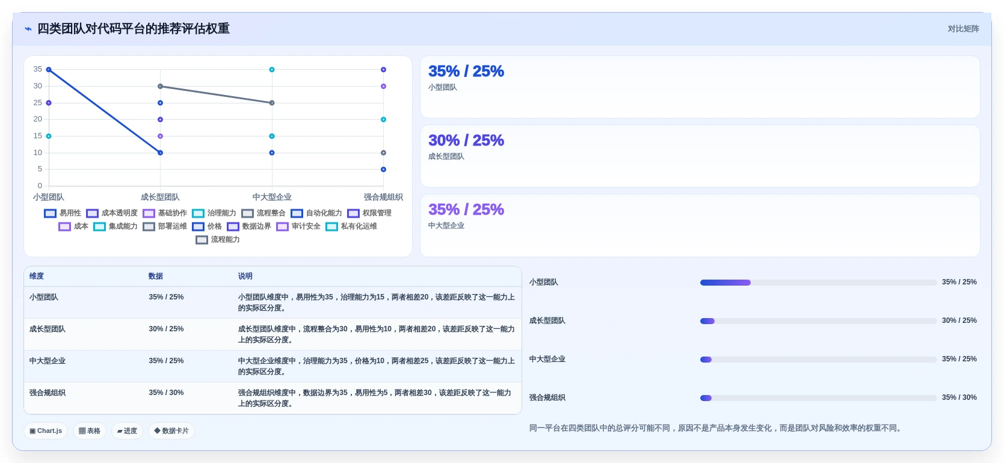
Task: Click the 数据 column header
Action: [x=156, y=276]
